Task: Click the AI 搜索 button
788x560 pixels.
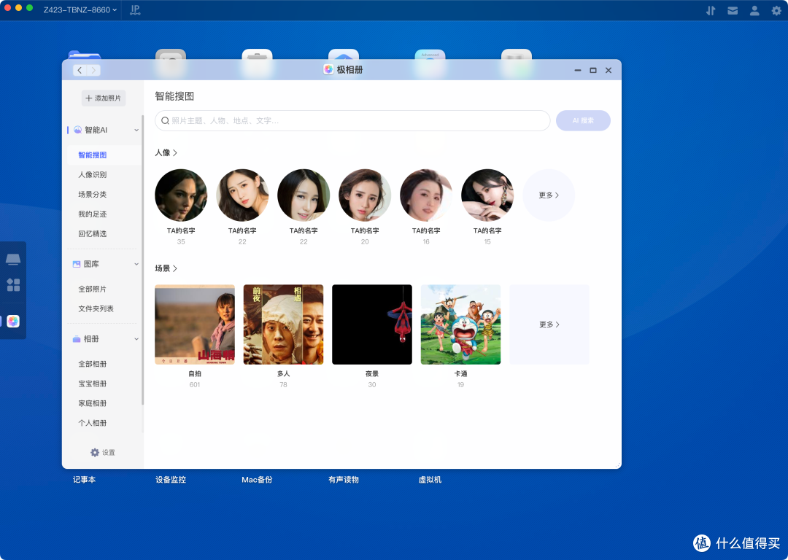Action: (583, 120)
